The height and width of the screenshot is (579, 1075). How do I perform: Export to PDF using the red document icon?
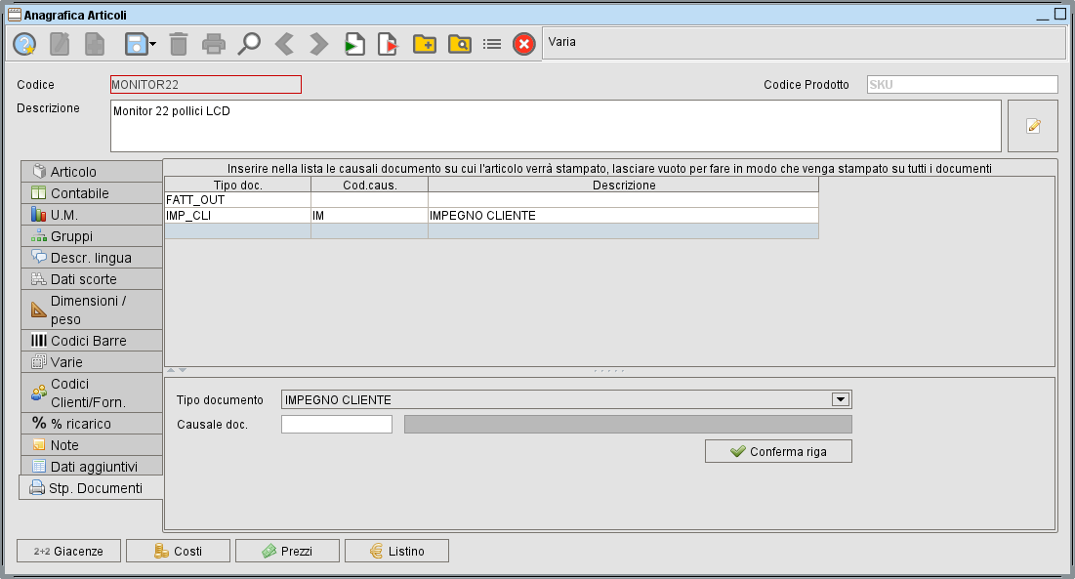tap(388, 43)
